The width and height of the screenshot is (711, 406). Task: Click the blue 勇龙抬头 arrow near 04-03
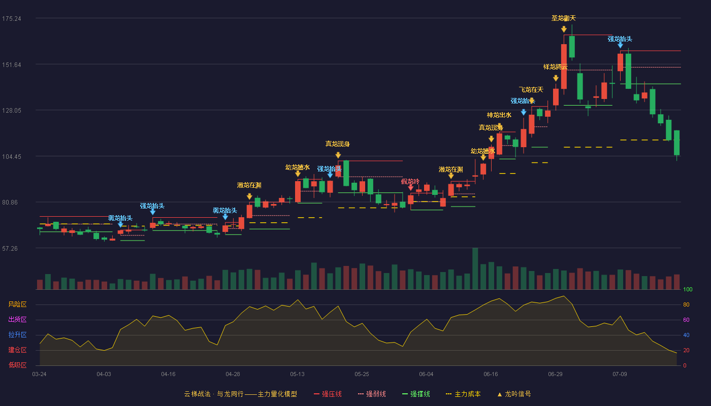(x=120, y=224)
